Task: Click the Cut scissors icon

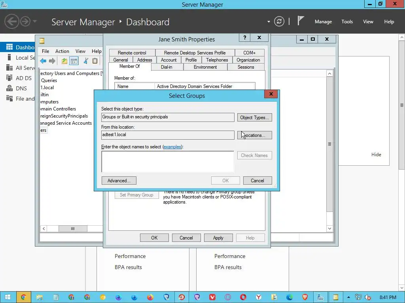Action: (86, 61)
